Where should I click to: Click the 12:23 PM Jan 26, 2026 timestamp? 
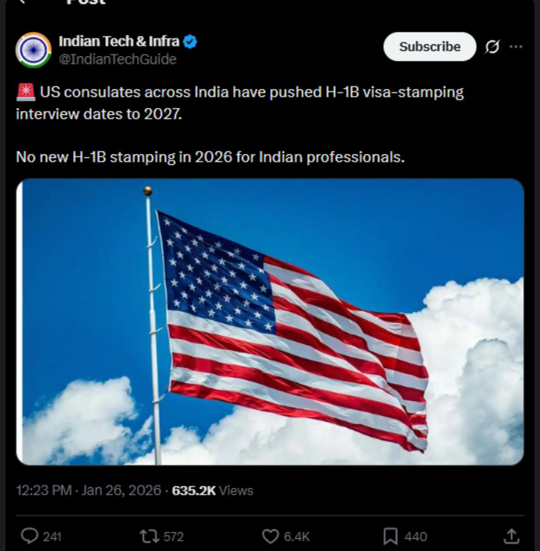point(88,491)
